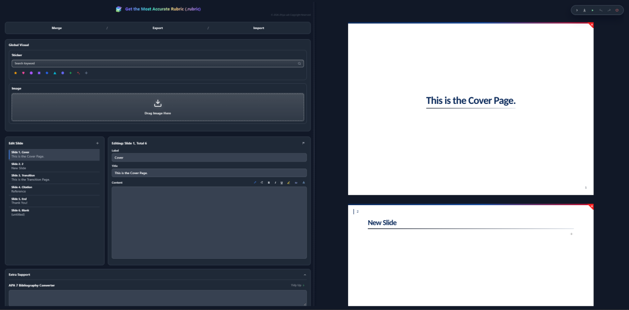Redo the action via curved-right arrow
The width and height of the screenshot is (629, 310).
click(609, 10)
